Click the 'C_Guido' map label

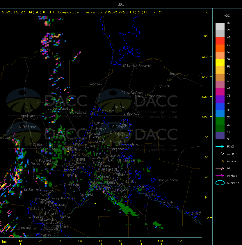click(35, 145)
